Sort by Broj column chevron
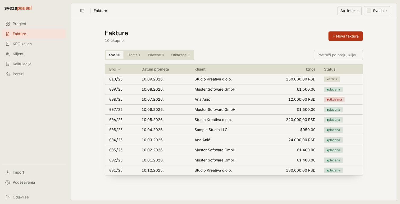400x204 pixels. [x=119, y=69]
